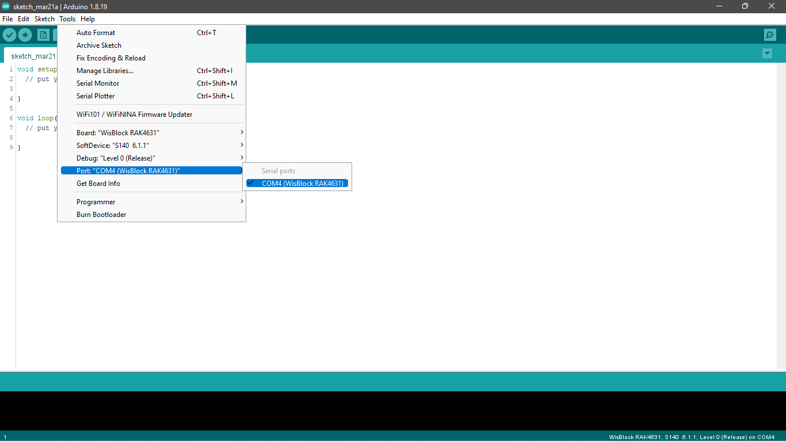This screenshot has height=442, width=786.
Task: Expand the Port: "COM4" submenu entry
Action: [x=152, y=171]
